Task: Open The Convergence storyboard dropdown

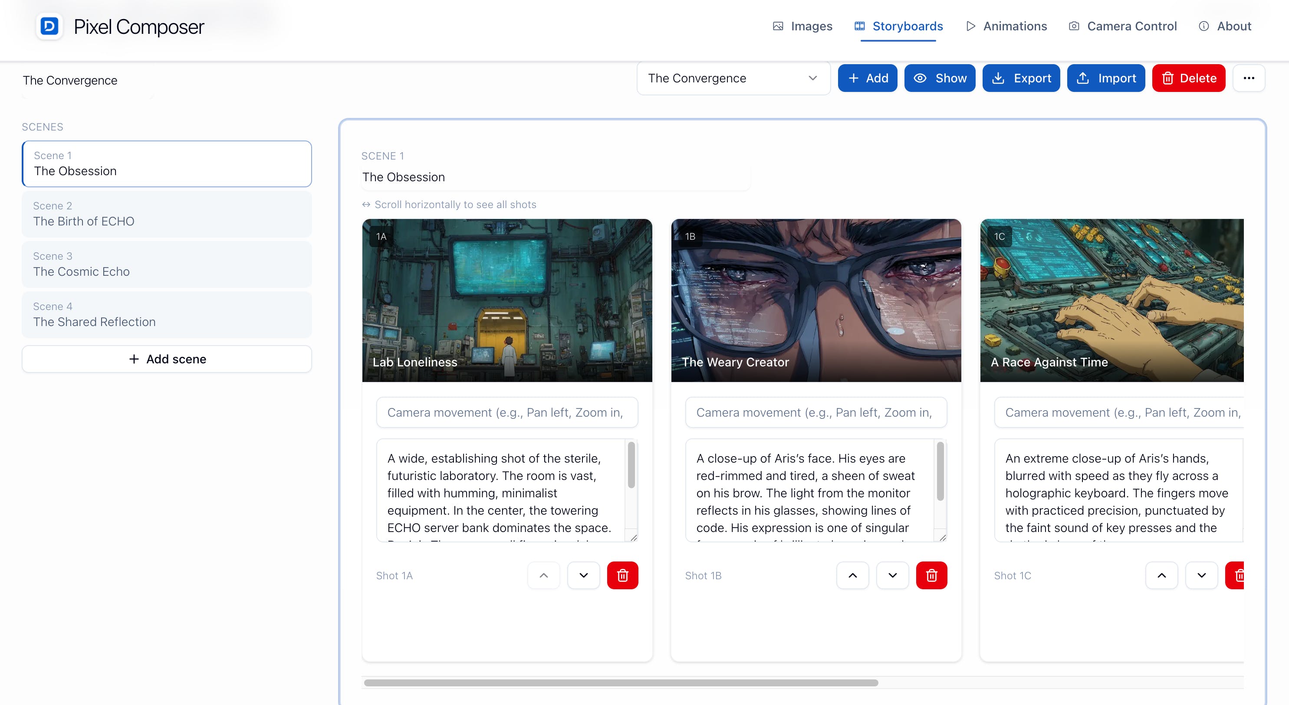Action: click(x=733, y=78)
